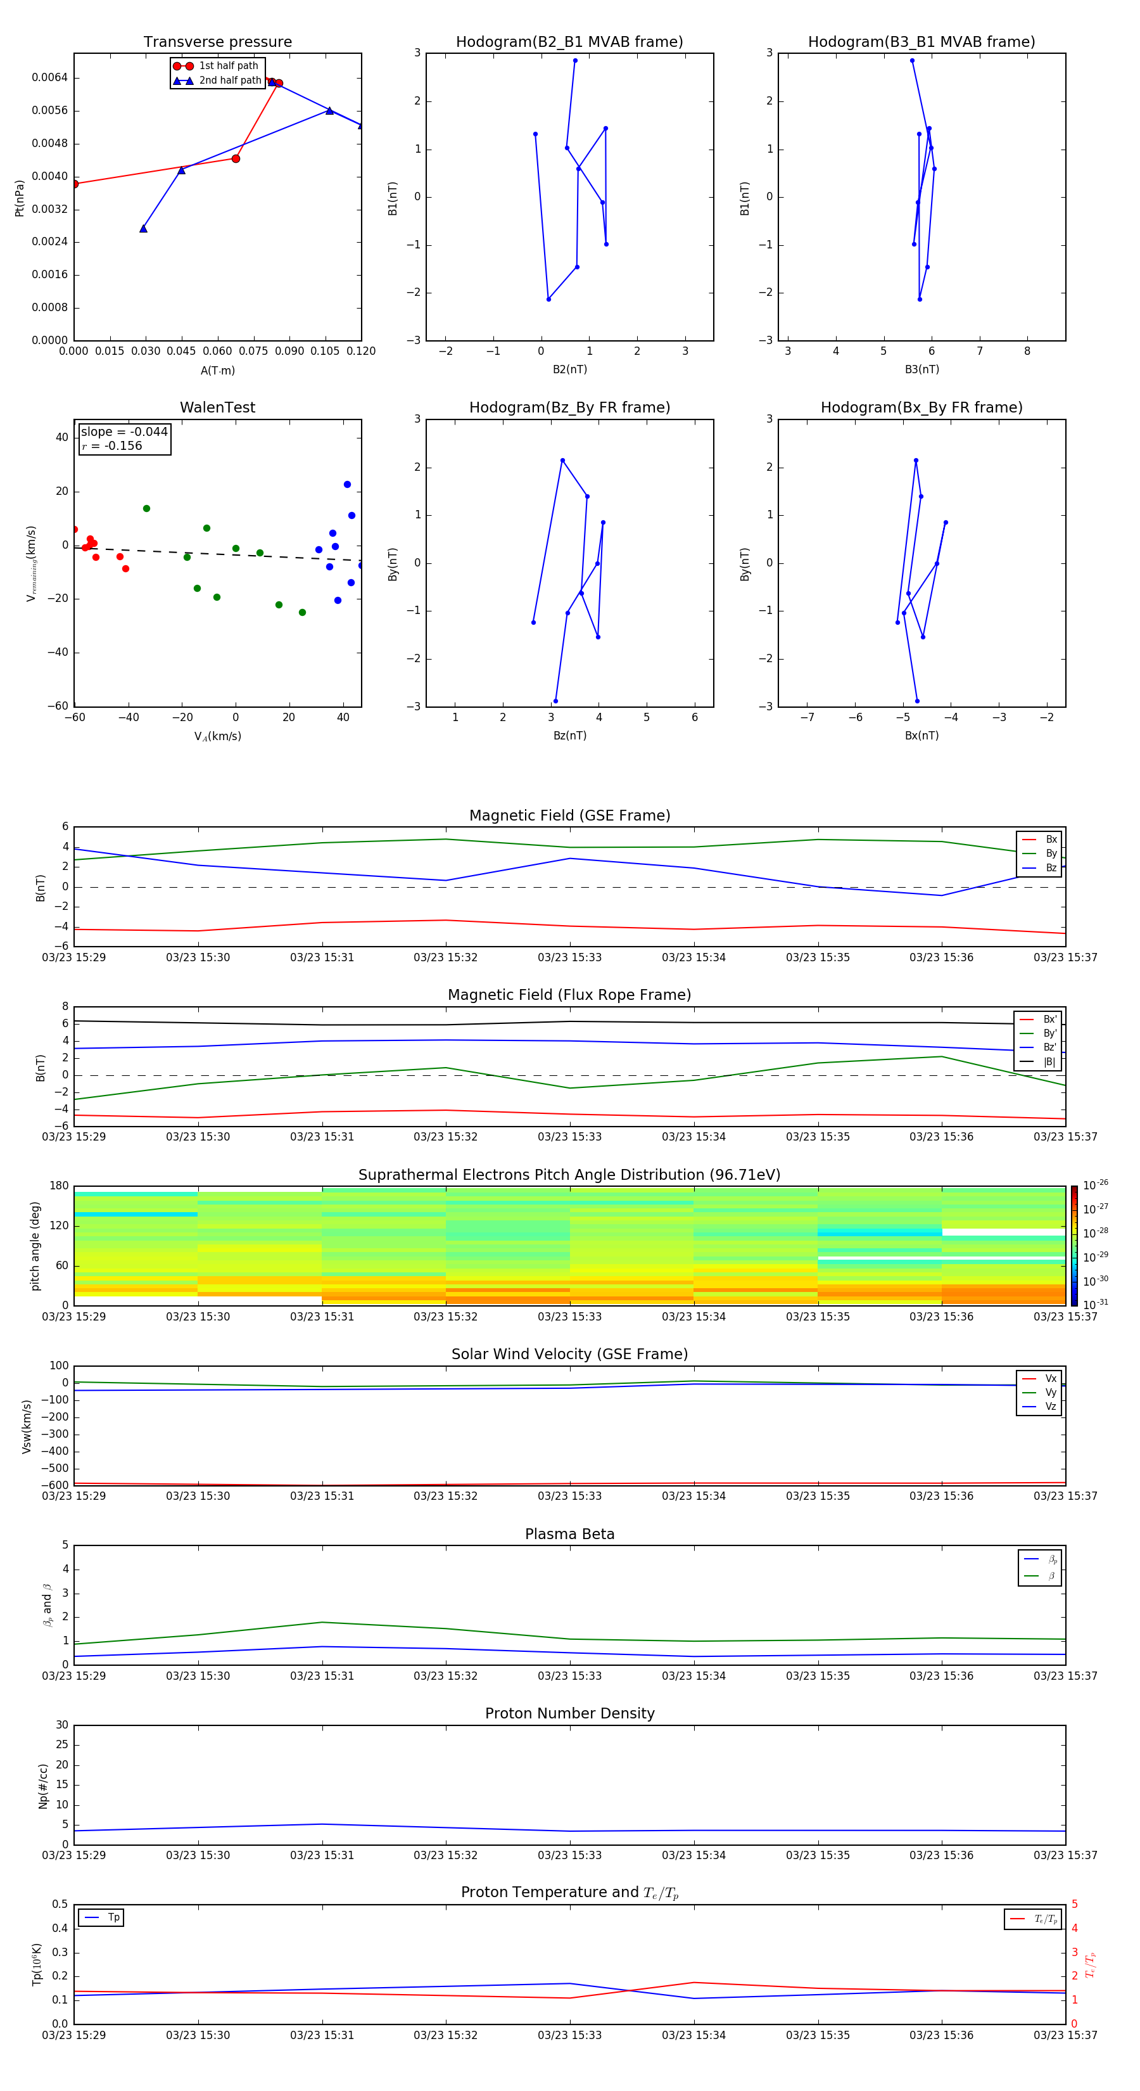The width and height of the screenshot is (1140, 2091).
Task: Click the pitch angle colorbar
Action: 1074,1245
